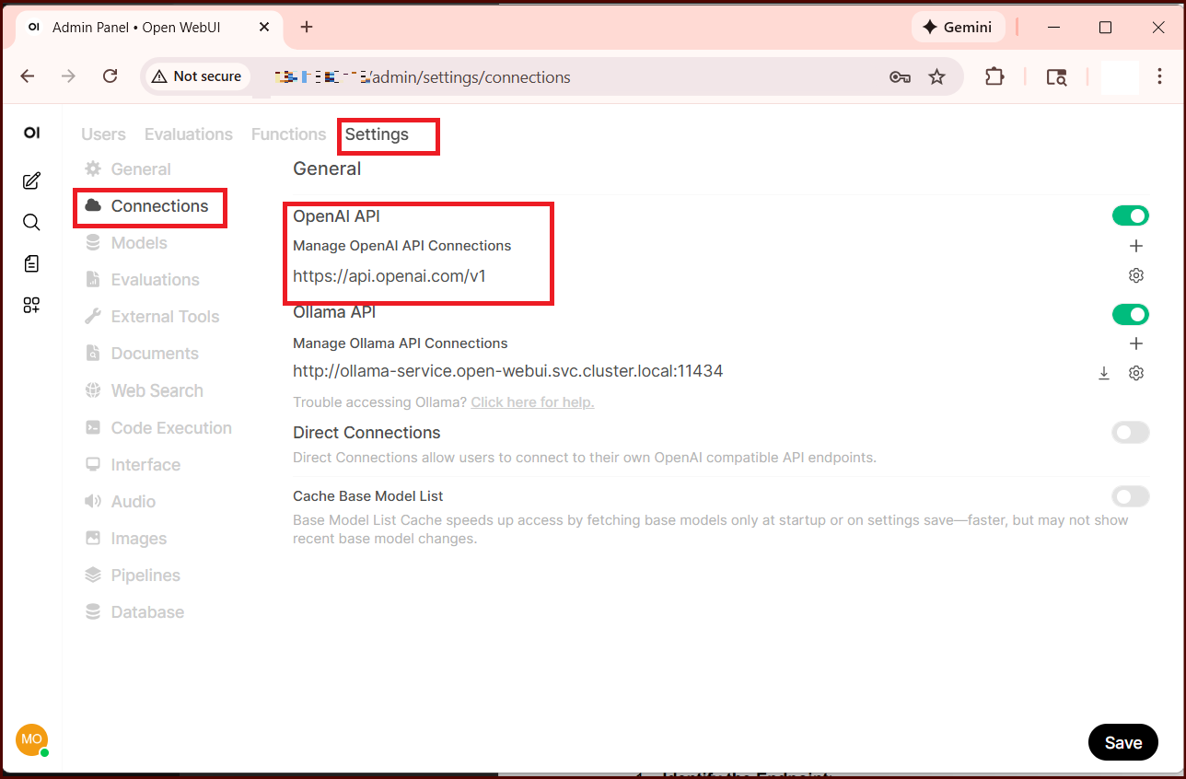Enable Direct Connections switch
The height and width of the screenshot is (779, 1186).
click(1130, 433)
